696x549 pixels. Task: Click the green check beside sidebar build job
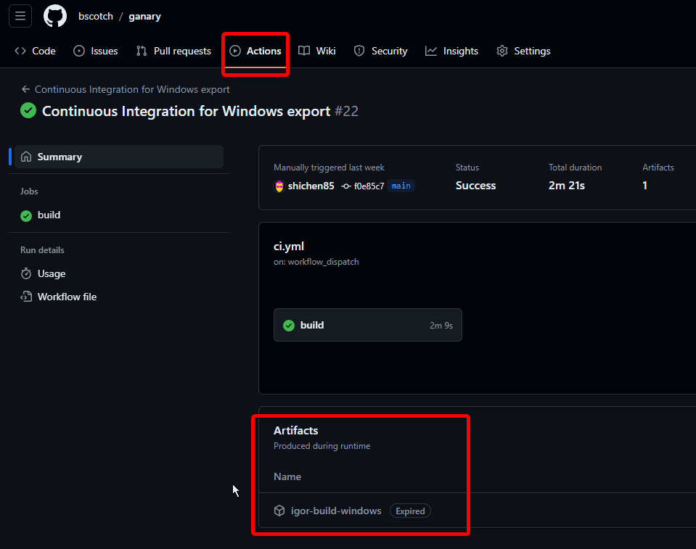26,215
